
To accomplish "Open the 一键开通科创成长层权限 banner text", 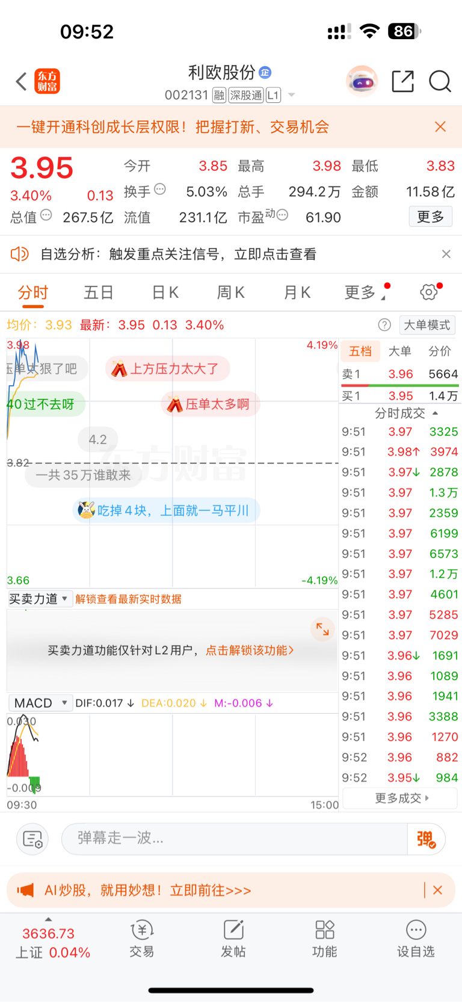I will (x=173, y=126).
